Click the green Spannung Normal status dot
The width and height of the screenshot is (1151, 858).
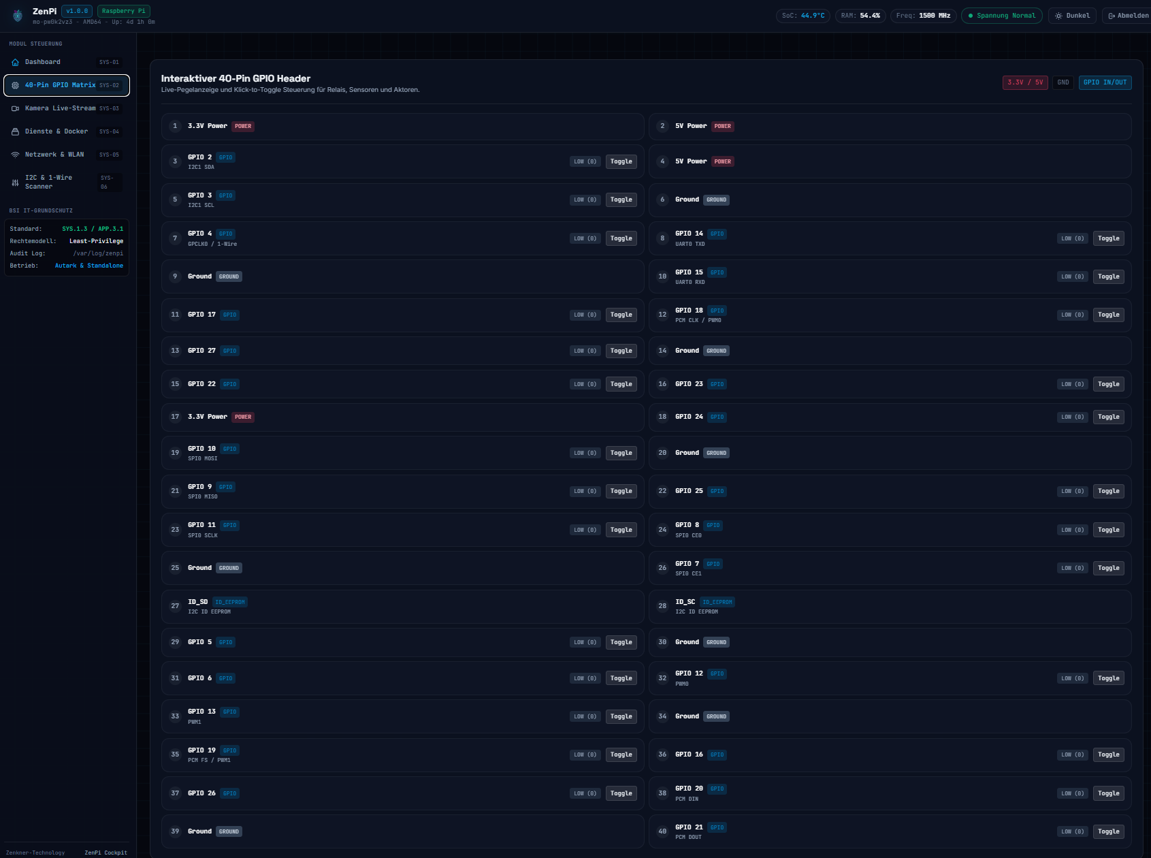[x=971, y=16]
